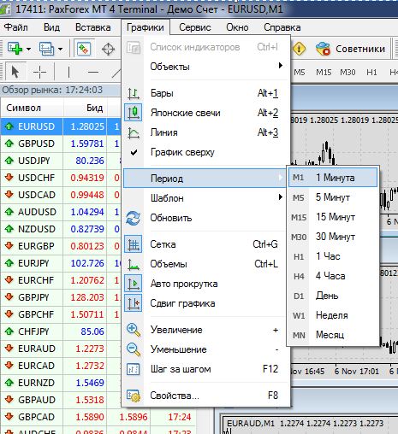Select 5 Минут period

[333, 197]
